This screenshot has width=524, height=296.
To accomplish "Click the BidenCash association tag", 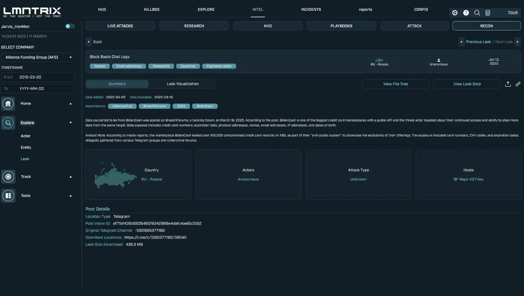I will click(x=205, y=106).
